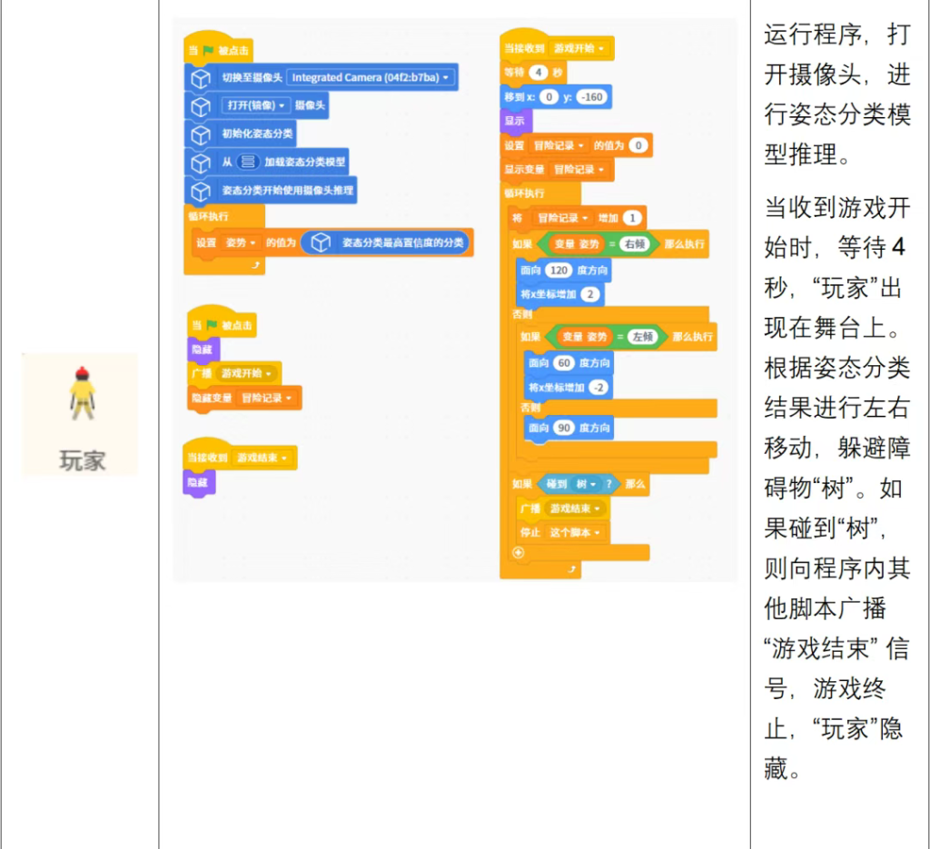
Task: Click the y coordinate field showing -160
Action: 590,97
